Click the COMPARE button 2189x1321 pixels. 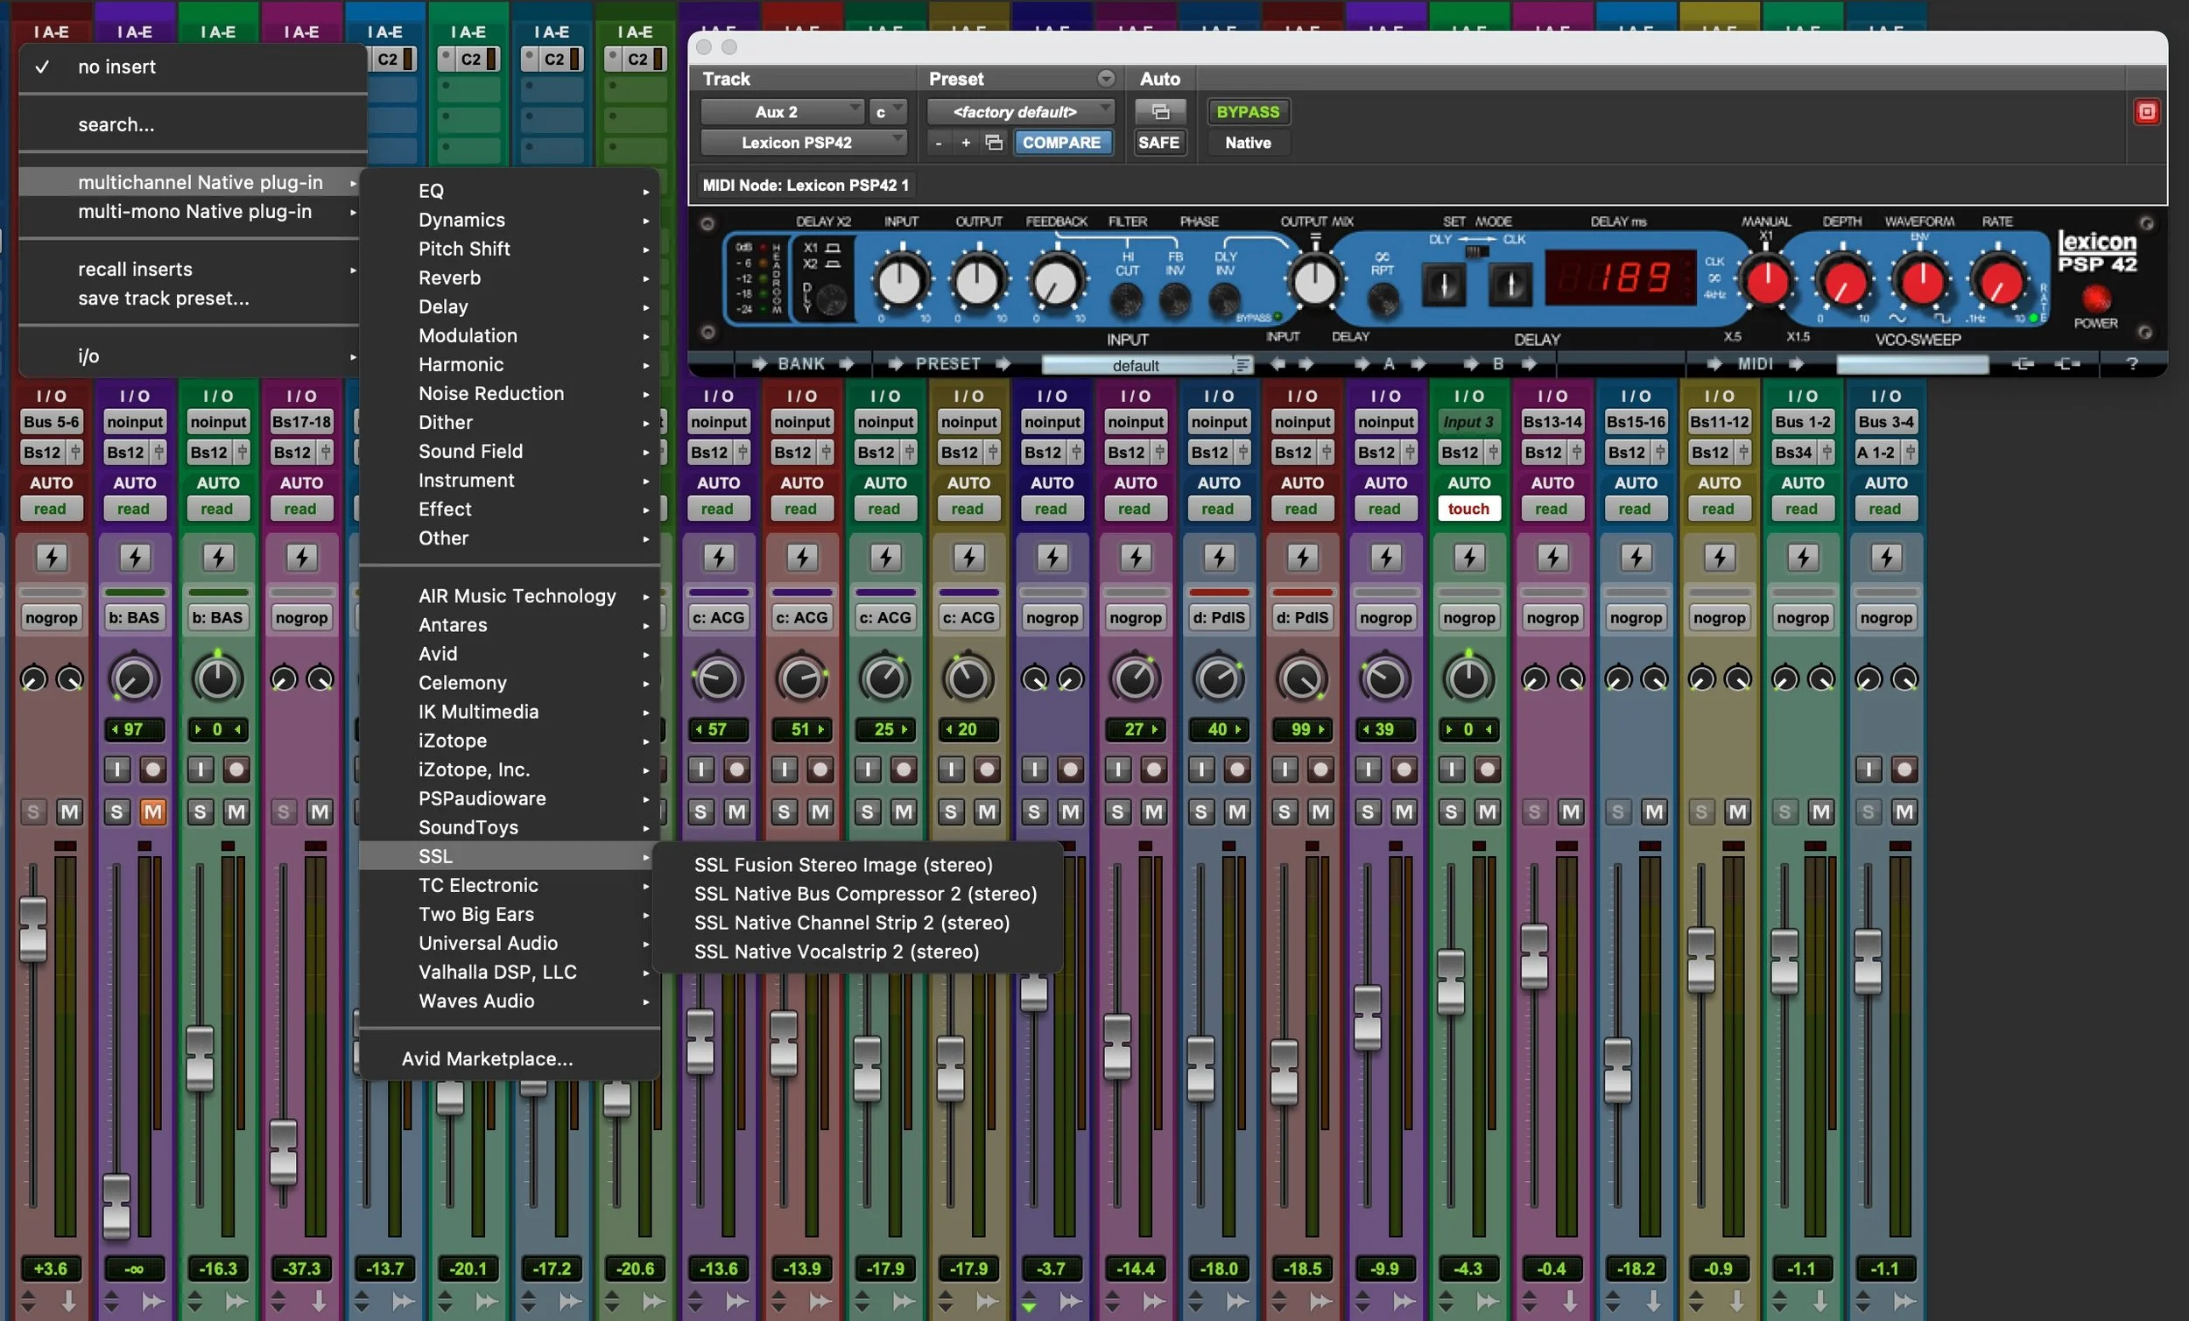[1060, 142]
